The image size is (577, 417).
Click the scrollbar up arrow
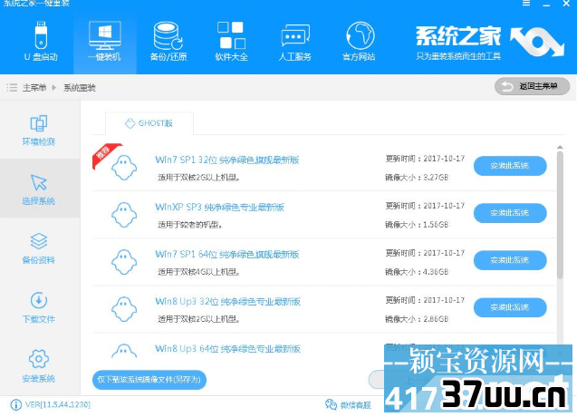click(x=560, y=147)
